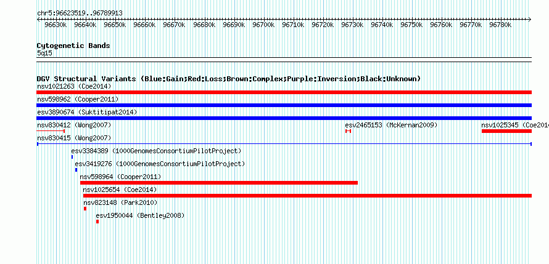
Task: Click the small blue esv3384389 marker
Action: coord(72,157)
